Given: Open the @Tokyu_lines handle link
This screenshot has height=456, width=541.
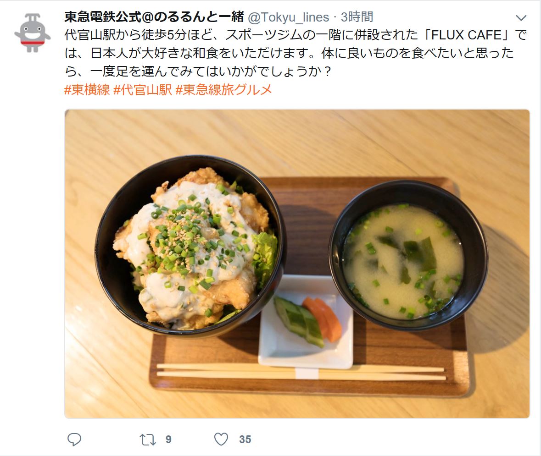Looking at the screenshot, I should (289, 17).
